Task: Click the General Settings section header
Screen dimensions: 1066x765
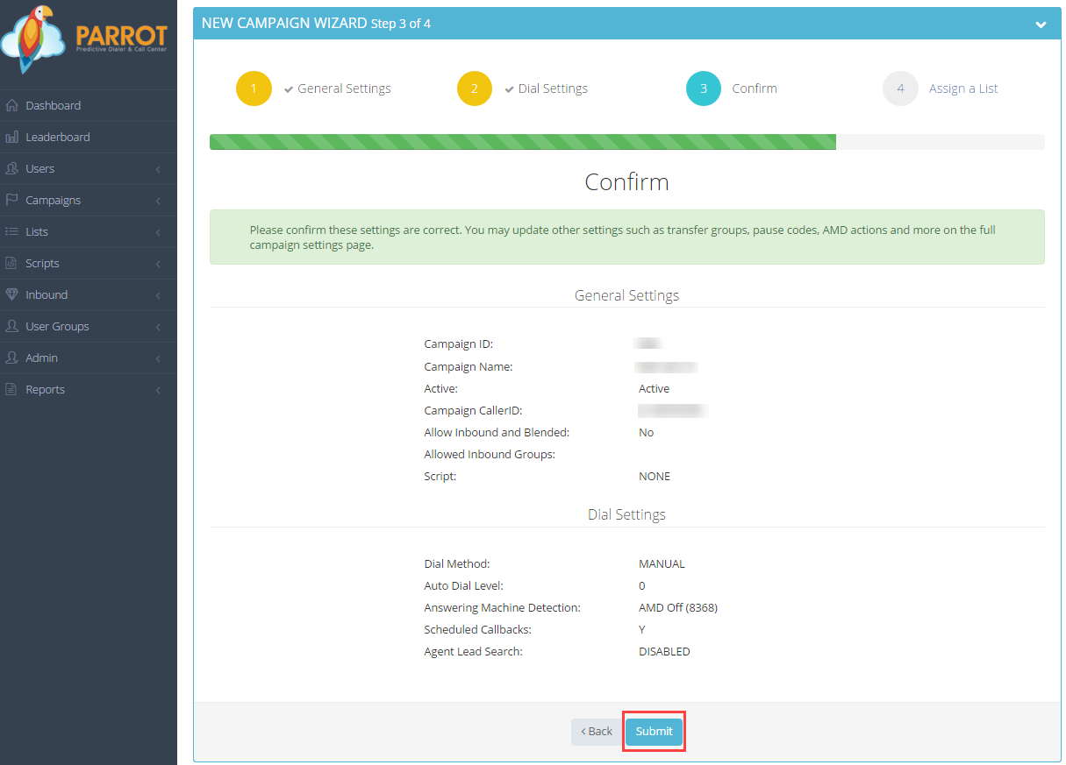Action: pyautogui.click(x=626, y=295)
